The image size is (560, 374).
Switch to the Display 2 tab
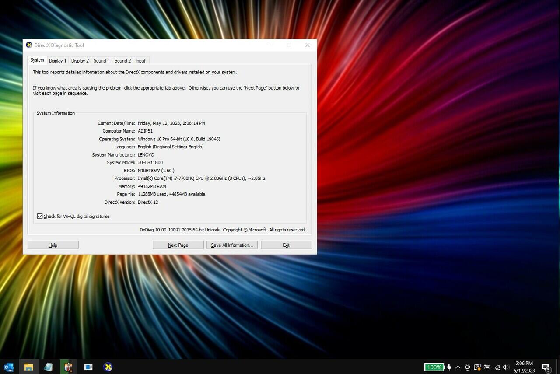pos(80,61)
